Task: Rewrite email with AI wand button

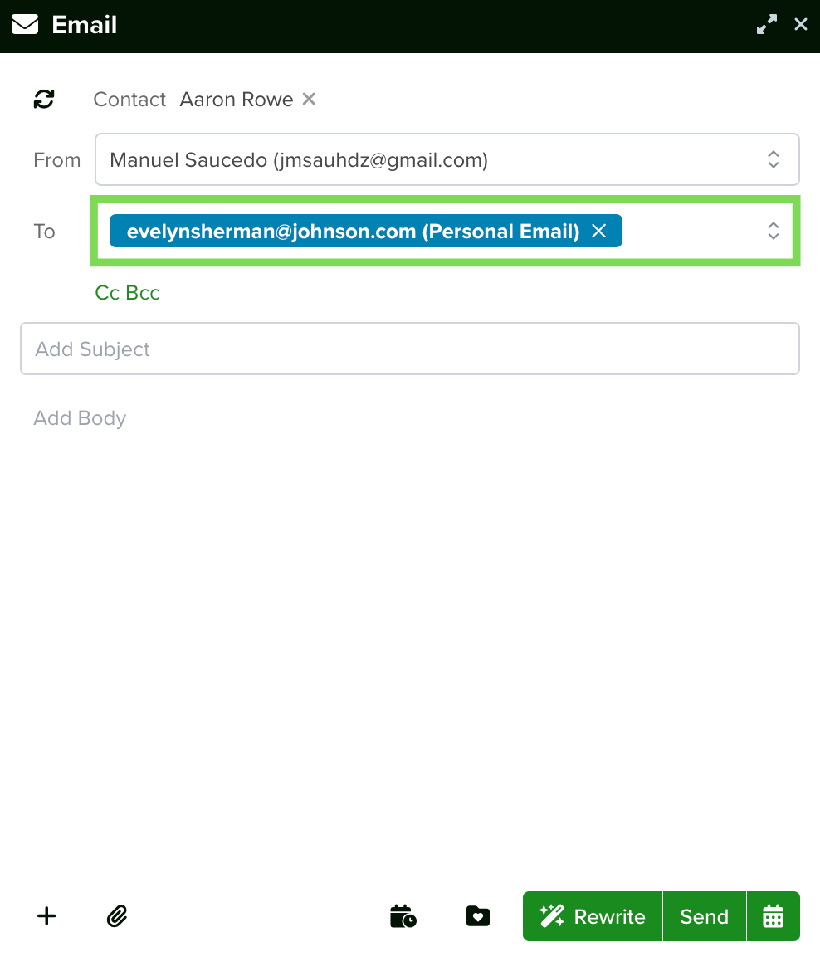Action: click(593, 916)
